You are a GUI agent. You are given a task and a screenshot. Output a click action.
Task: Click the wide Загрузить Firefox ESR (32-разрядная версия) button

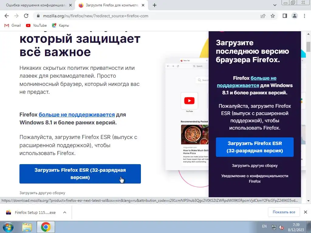[x=80, y=174]
